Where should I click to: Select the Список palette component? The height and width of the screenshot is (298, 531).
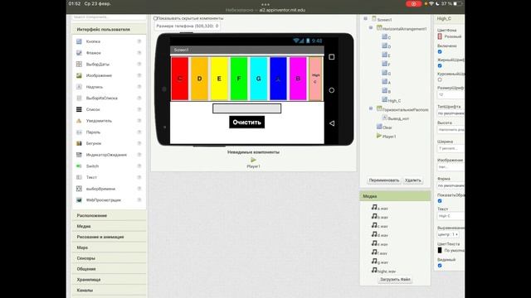coord(93,109)
